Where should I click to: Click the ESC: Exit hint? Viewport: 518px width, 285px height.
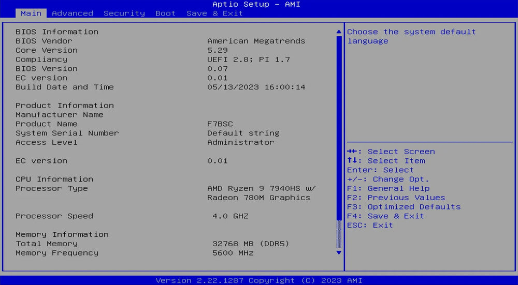370,226
